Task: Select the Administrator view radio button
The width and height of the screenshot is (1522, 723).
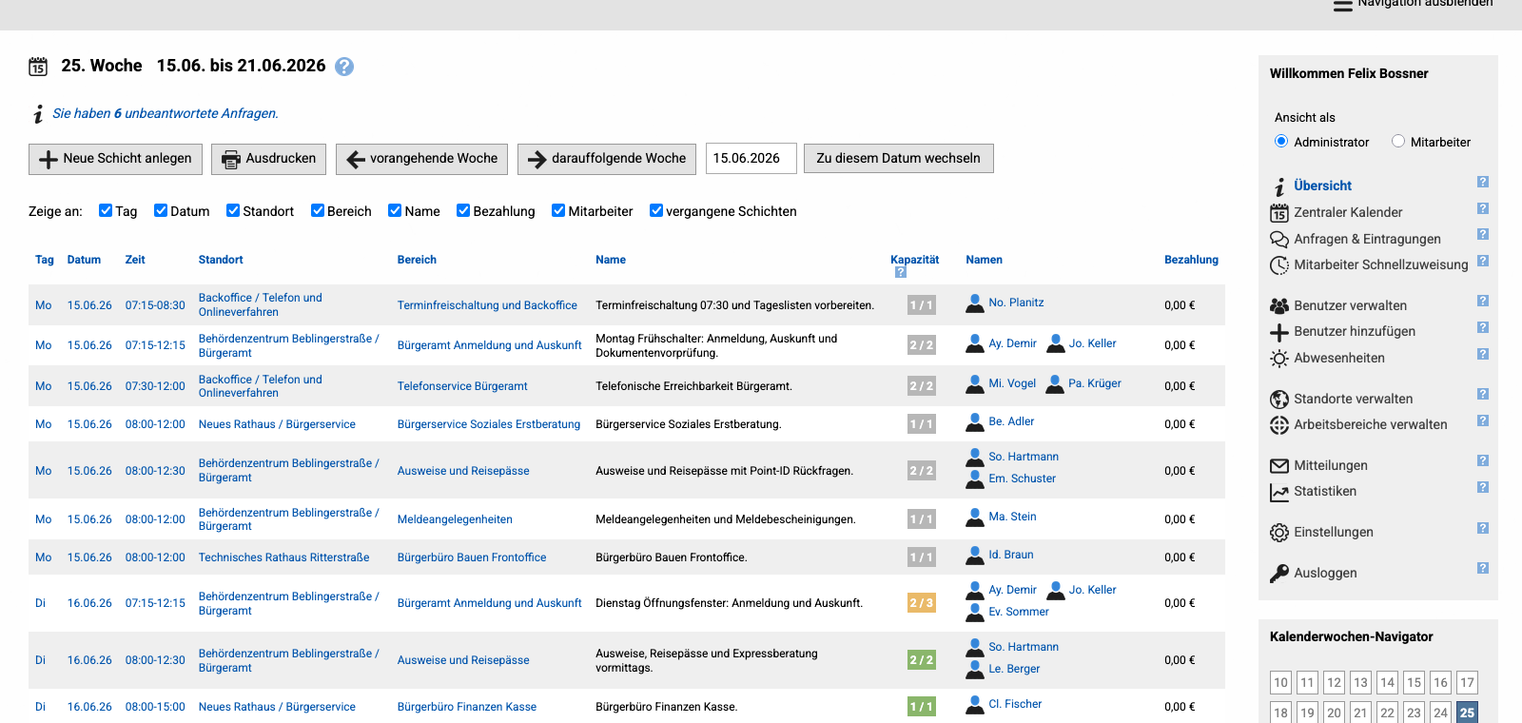Action: (1281, 141)
